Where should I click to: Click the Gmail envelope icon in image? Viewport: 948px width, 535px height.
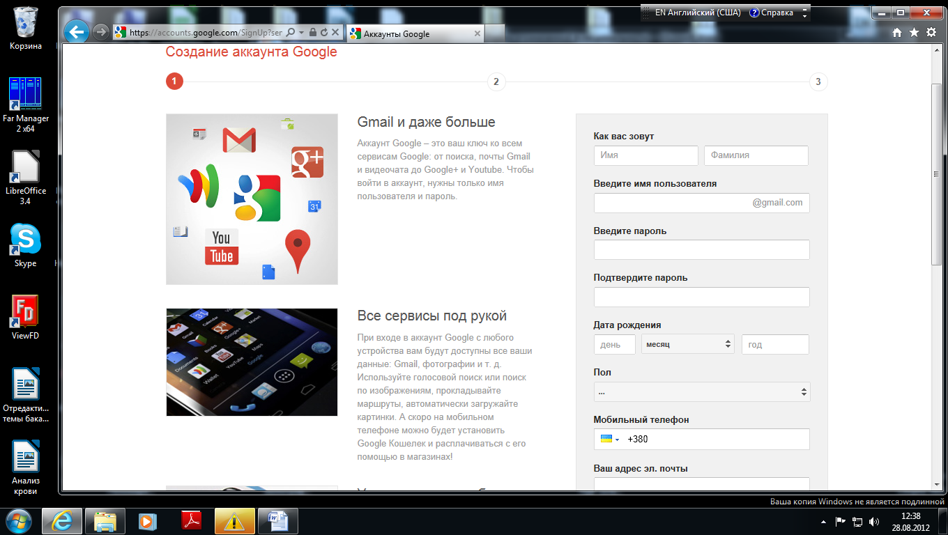(239, 140)
